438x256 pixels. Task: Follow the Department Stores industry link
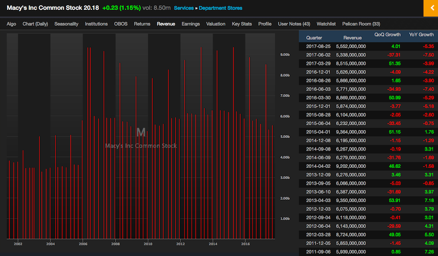click(221, 8)
